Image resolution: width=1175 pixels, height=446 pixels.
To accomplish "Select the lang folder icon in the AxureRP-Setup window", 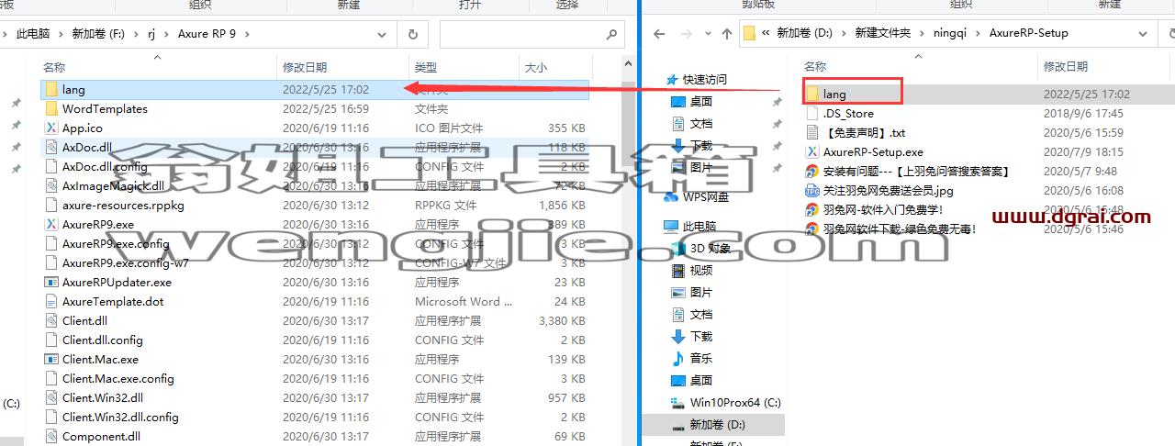I will pyautogui.click(x=812, y=94).
